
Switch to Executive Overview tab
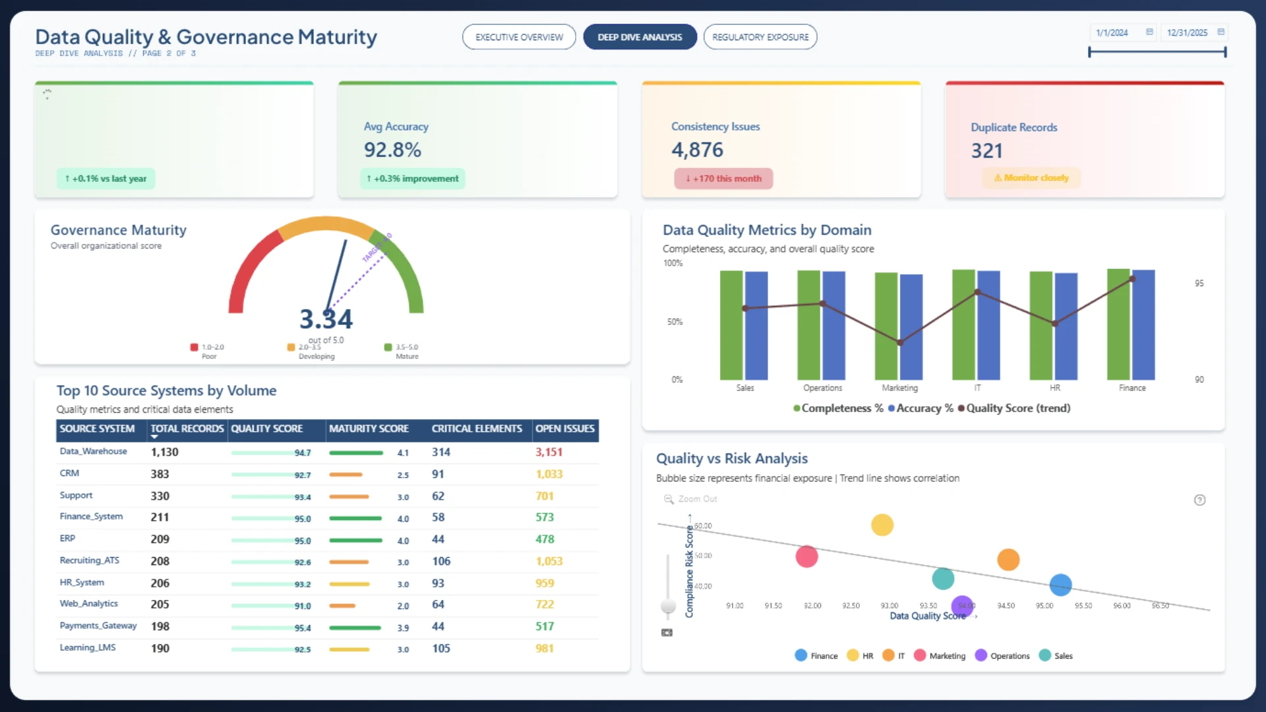[x=519, y=37]
